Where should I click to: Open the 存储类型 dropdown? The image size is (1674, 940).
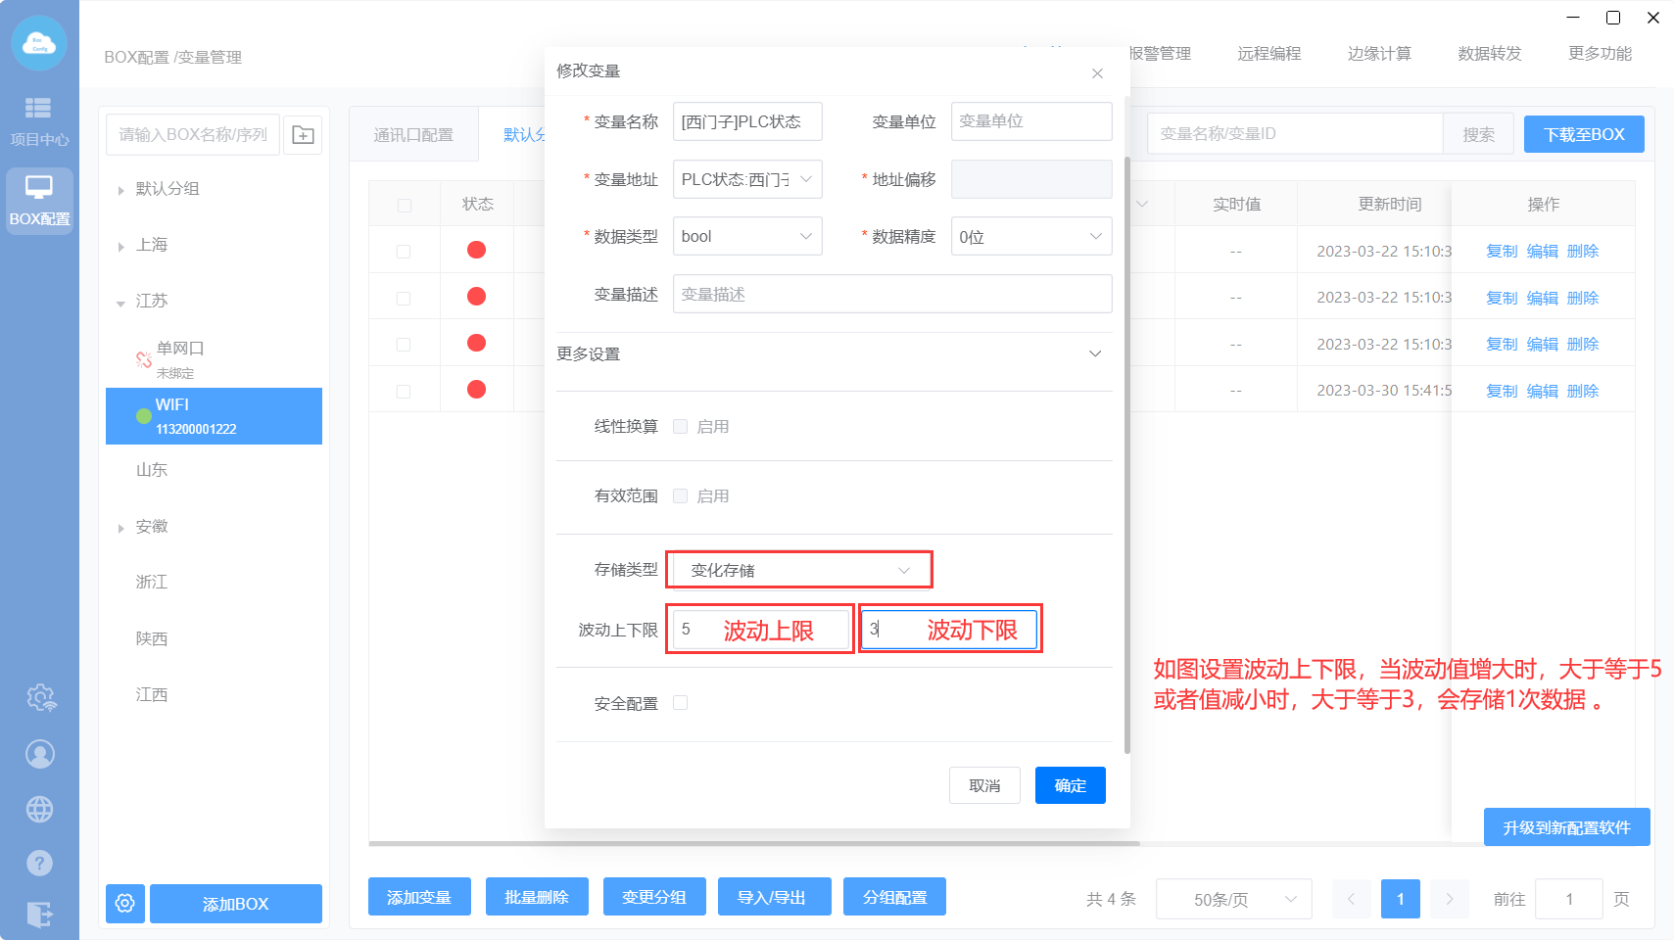[799, 570]
